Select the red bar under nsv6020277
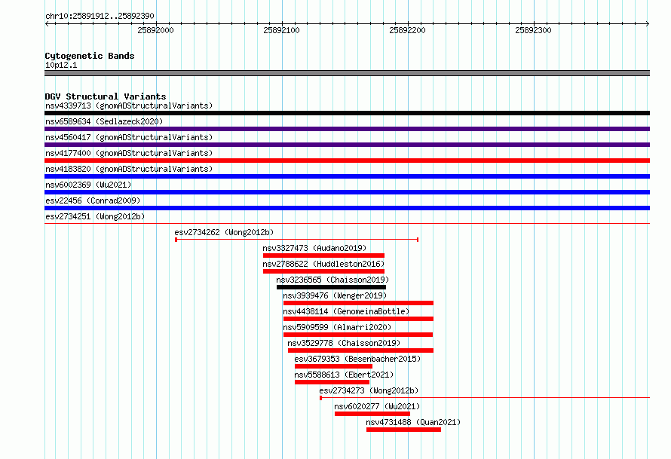Screen dimensions: 671x459 [x=372, y=414]
